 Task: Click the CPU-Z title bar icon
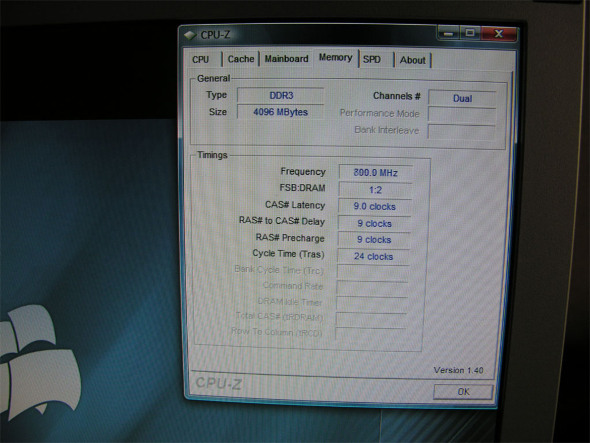190,35
